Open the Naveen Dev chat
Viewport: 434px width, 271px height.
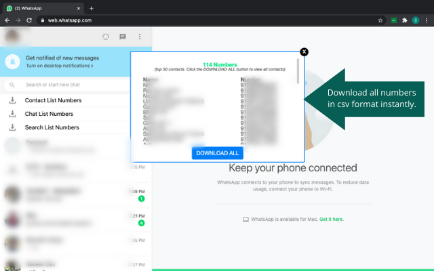[x=76, y=265]
